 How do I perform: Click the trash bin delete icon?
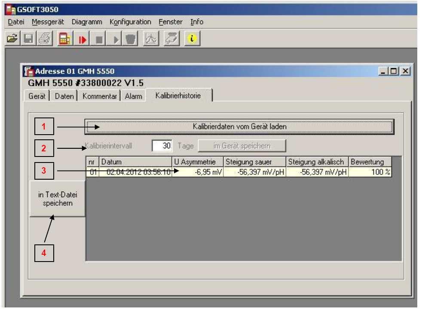[x=131, y=39]
